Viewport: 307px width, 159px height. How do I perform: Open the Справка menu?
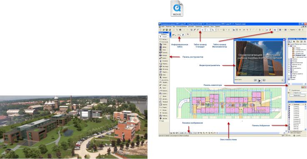[217, 27]
